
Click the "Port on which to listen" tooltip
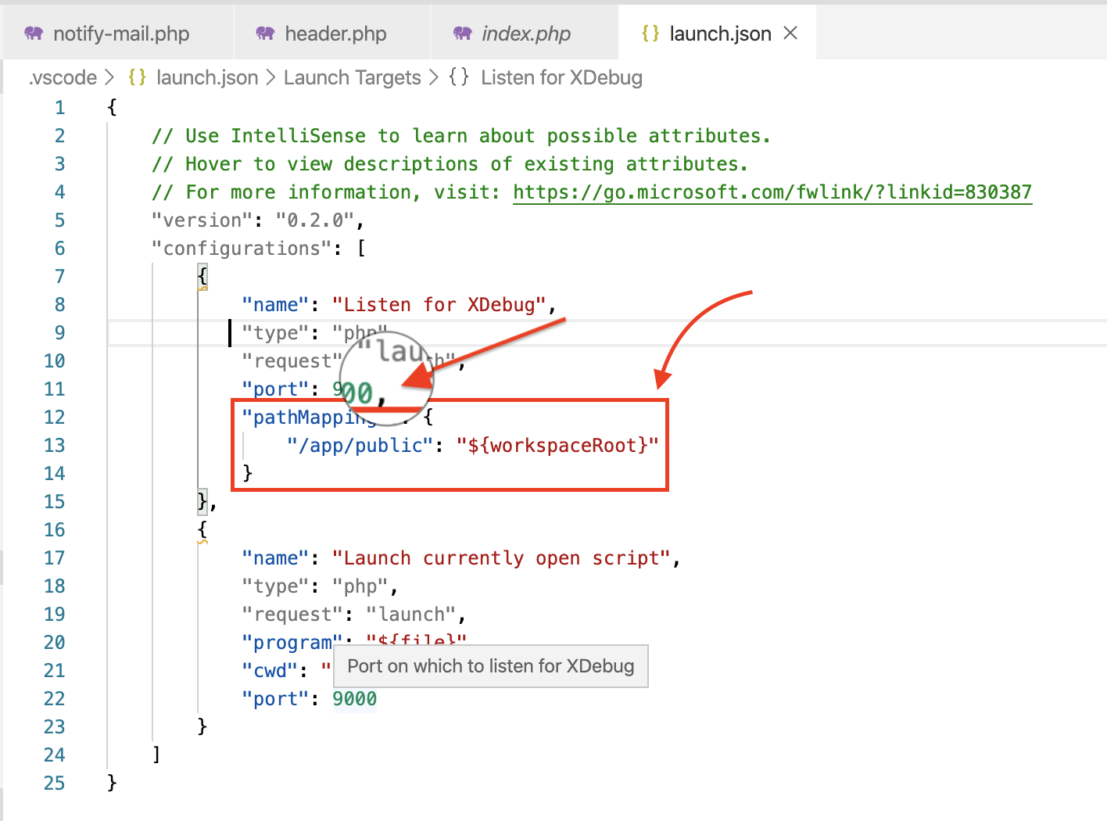tap(491, 666)
